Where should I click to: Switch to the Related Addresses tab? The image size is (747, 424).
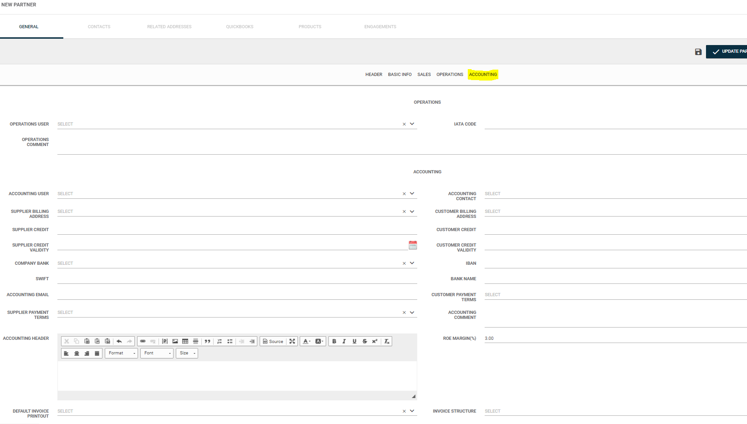pos(169,27)
